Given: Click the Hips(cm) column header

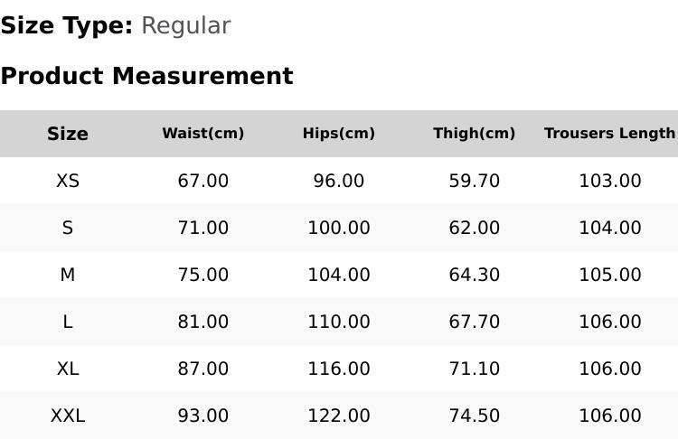Looking at the screenshot, I should tap(339, 134).
